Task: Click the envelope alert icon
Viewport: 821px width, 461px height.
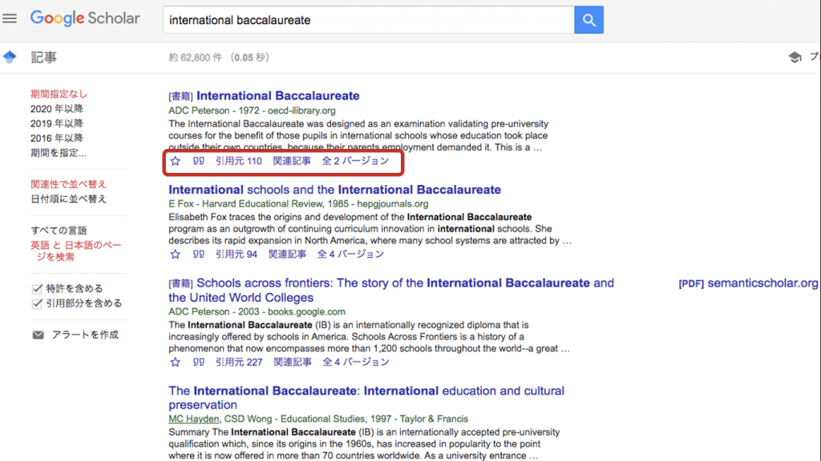Action: [x=38, y=335]
